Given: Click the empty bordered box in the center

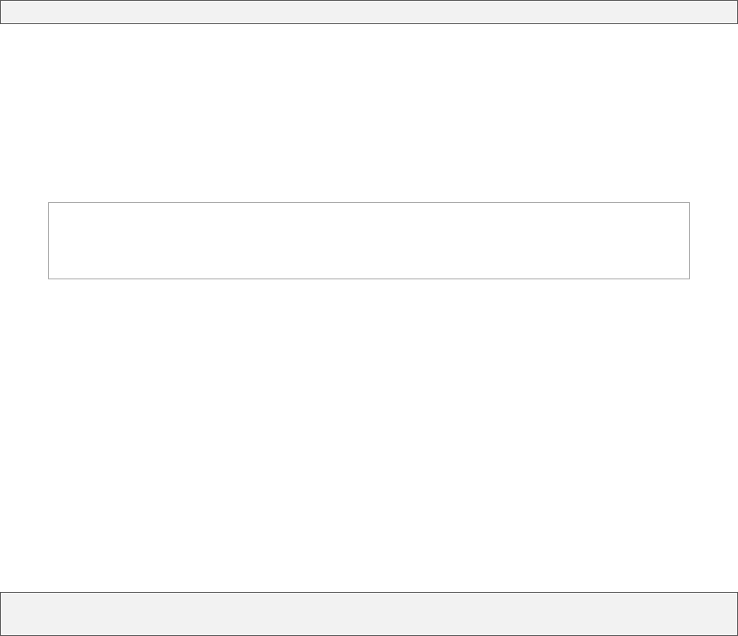Looking at the screenshot, I should (369, 240).
